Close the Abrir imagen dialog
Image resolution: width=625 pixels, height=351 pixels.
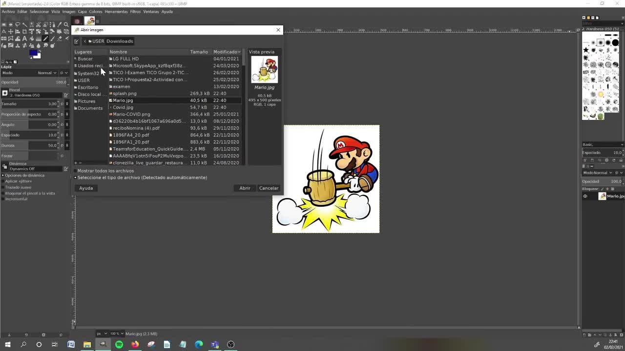tap(278, 30)
